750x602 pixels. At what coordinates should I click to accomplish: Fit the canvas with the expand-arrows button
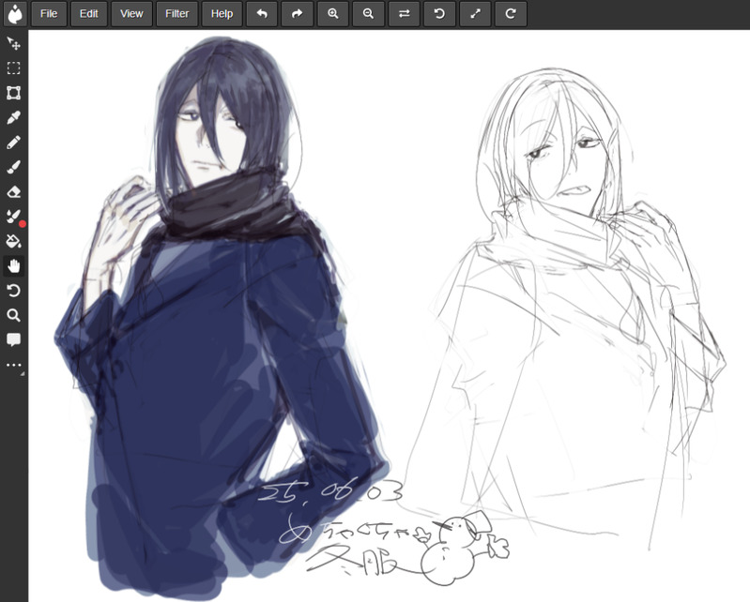point(475,14)
